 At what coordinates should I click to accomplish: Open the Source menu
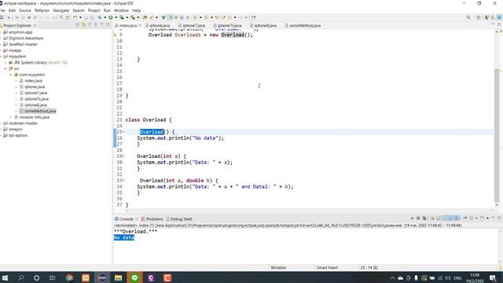25,10
